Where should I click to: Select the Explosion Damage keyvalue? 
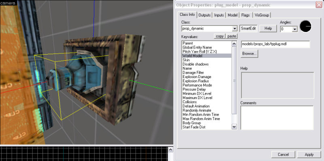click(x=206, y=77)
